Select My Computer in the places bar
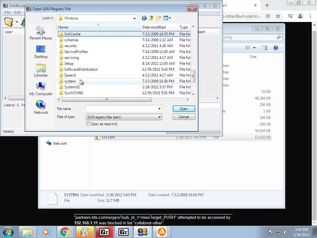Viewport: 317px width, 238px height. tap(41, 89)
